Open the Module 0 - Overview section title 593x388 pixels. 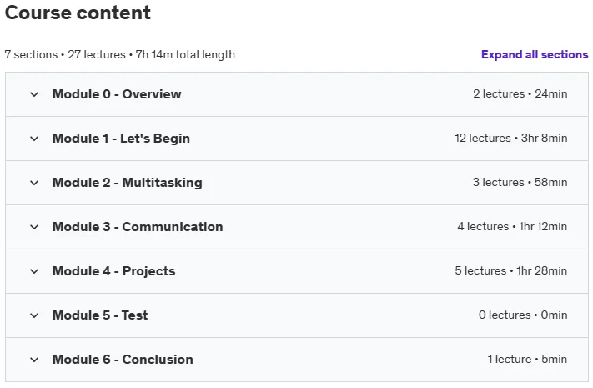pos(117,94)
